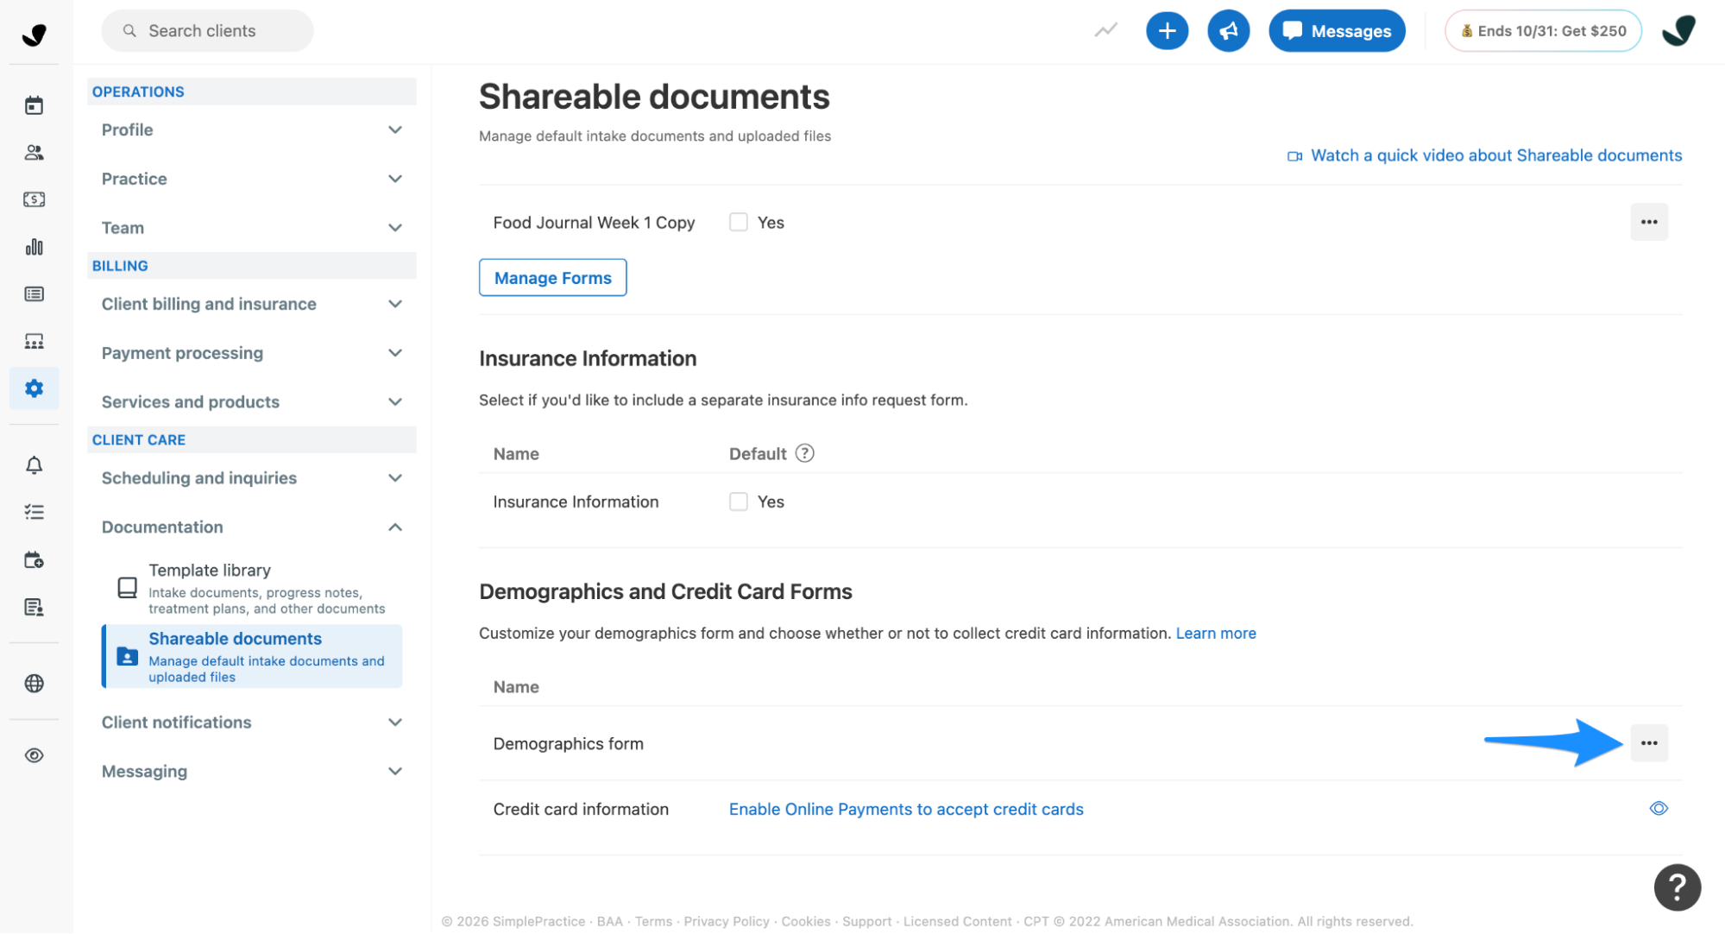Open the reminders bell icon
1725x934 pixels.
[x=34, y=465]
